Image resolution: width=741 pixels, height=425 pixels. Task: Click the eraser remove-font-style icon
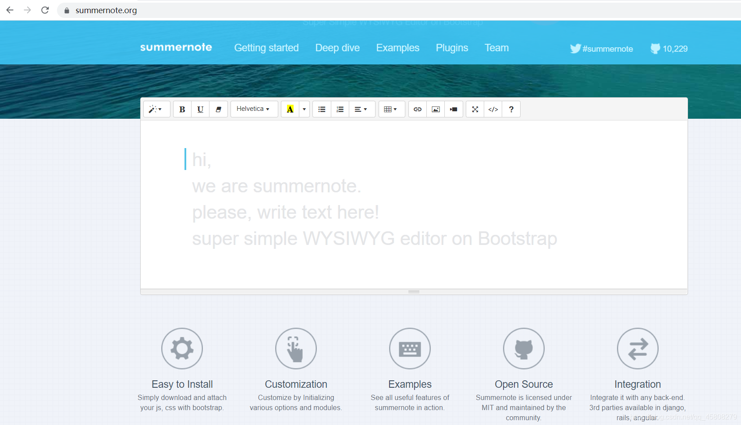tap(218, 110)
